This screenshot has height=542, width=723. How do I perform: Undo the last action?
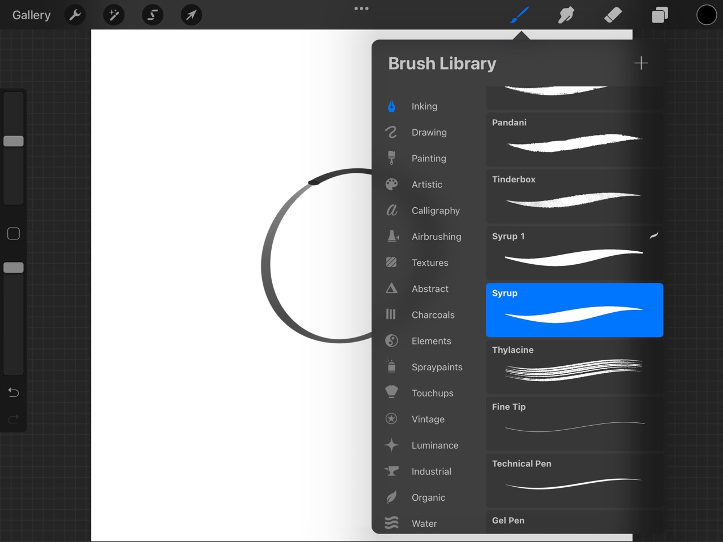pyautogui.click(x=14, y=392)
